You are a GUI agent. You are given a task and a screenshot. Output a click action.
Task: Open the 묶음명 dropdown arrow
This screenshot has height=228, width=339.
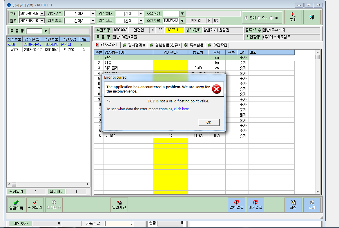click(46, 31)
